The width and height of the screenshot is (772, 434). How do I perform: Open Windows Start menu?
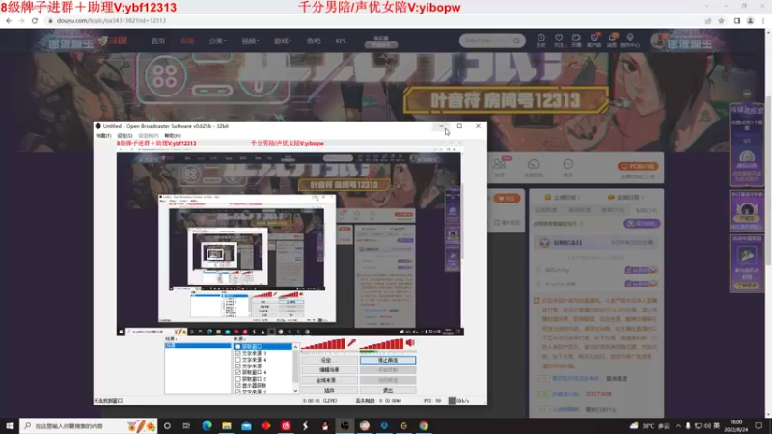[x=10, y=425]
